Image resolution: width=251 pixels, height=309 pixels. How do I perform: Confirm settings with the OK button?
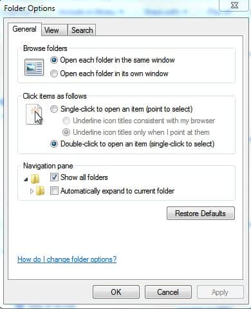click(x=116, y=292)
